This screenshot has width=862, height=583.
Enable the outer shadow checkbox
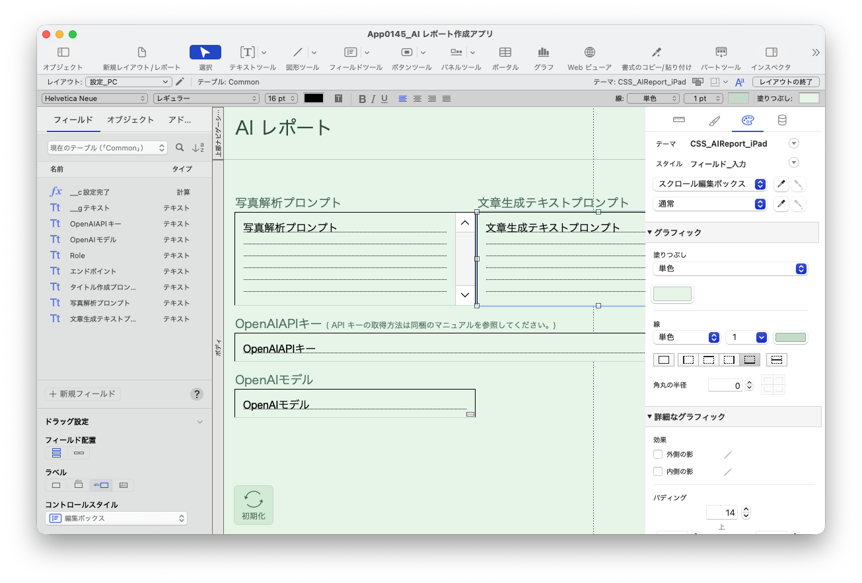click(657, 454)
